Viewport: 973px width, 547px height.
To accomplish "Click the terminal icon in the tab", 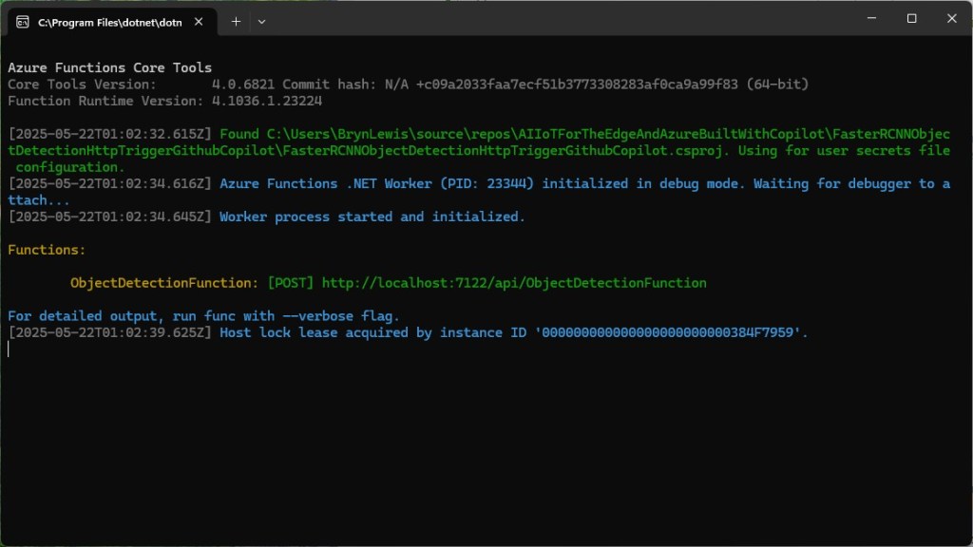I will tap(22, 22).
